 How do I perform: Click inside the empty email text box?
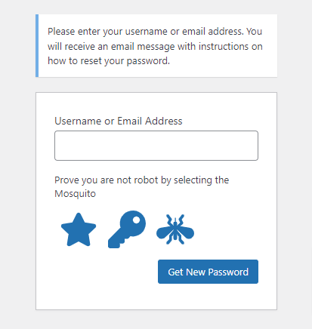(x=156, y=146)
